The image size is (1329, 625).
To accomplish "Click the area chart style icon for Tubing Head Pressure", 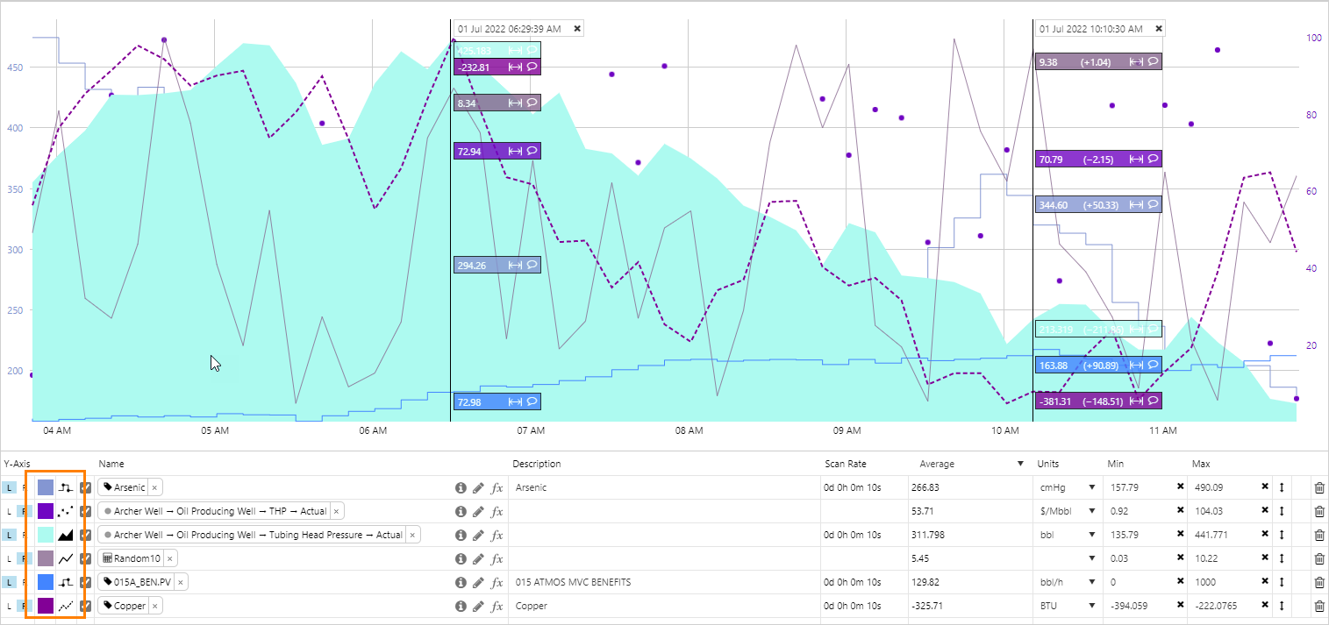I will pyautogui.click(x=66, y=535).
